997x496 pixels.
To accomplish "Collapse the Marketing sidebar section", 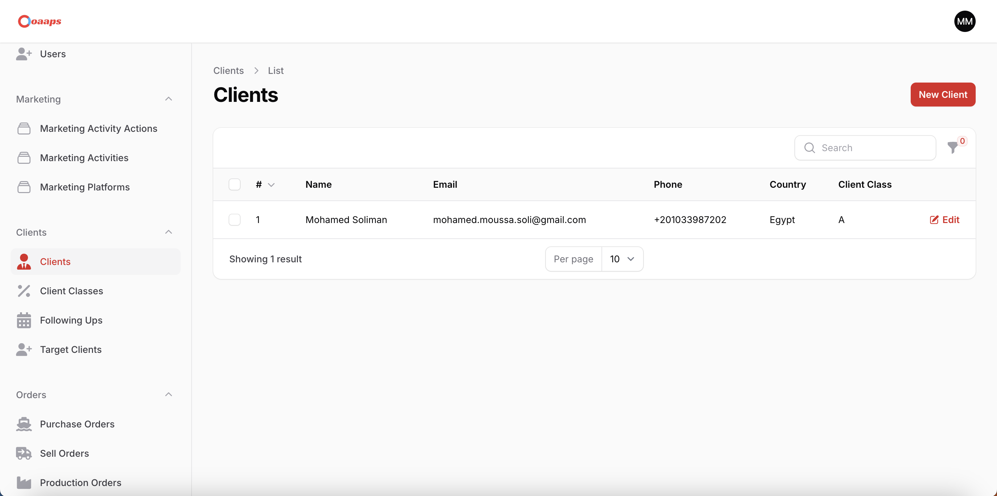I will pos(168,99).
